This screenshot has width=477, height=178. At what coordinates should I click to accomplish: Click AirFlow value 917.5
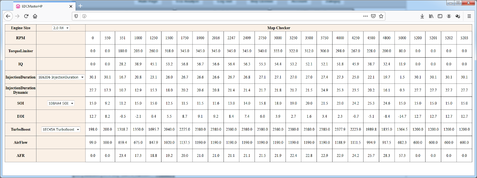pos(387,143)
